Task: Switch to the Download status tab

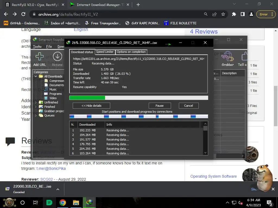Action: pos(82,52)
